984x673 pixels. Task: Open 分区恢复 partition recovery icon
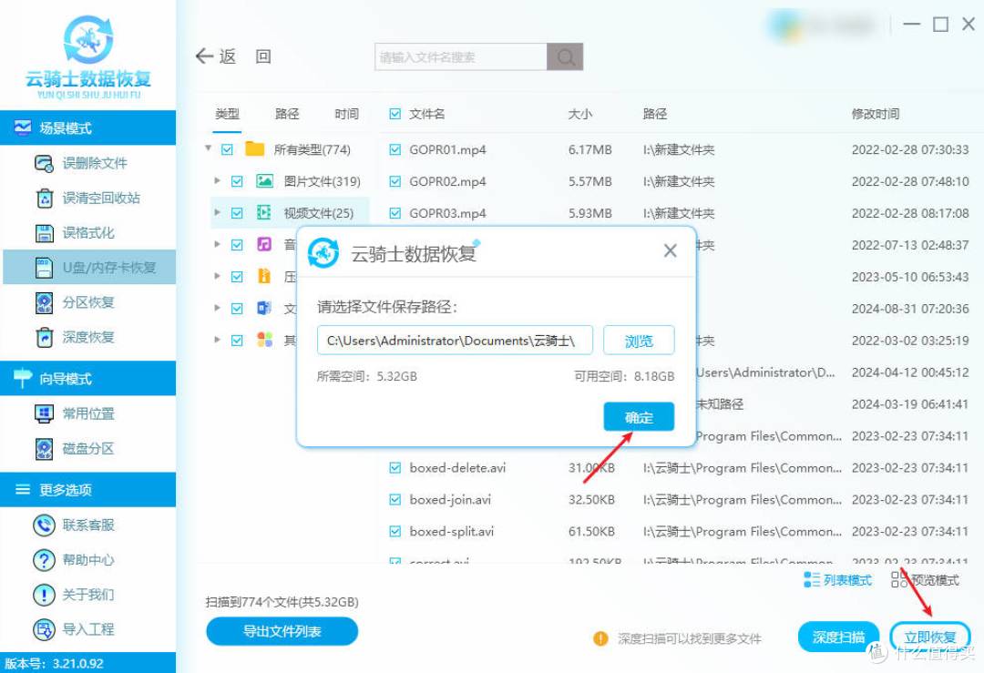(44, 303)
